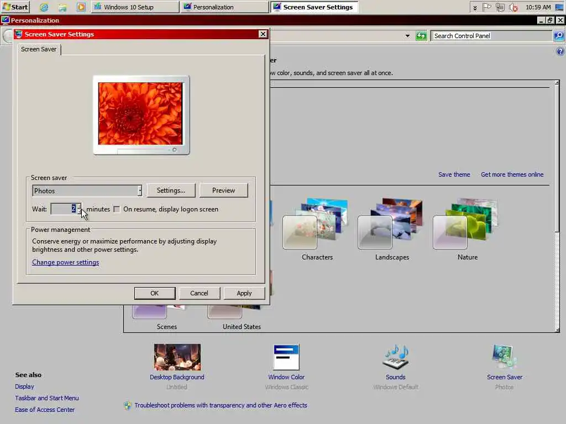Minimize the Personalization window
The image size is (566, 424).
tap(541, 20)
